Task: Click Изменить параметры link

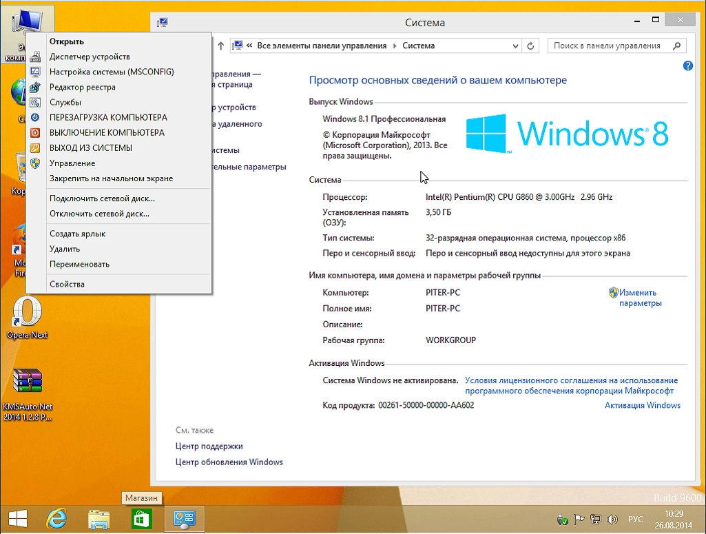Action: pyautogui.click(x=640, y=298)
